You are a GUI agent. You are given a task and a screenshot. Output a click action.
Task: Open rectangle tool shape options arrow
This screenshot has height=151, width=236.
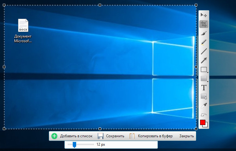(208, 73)
